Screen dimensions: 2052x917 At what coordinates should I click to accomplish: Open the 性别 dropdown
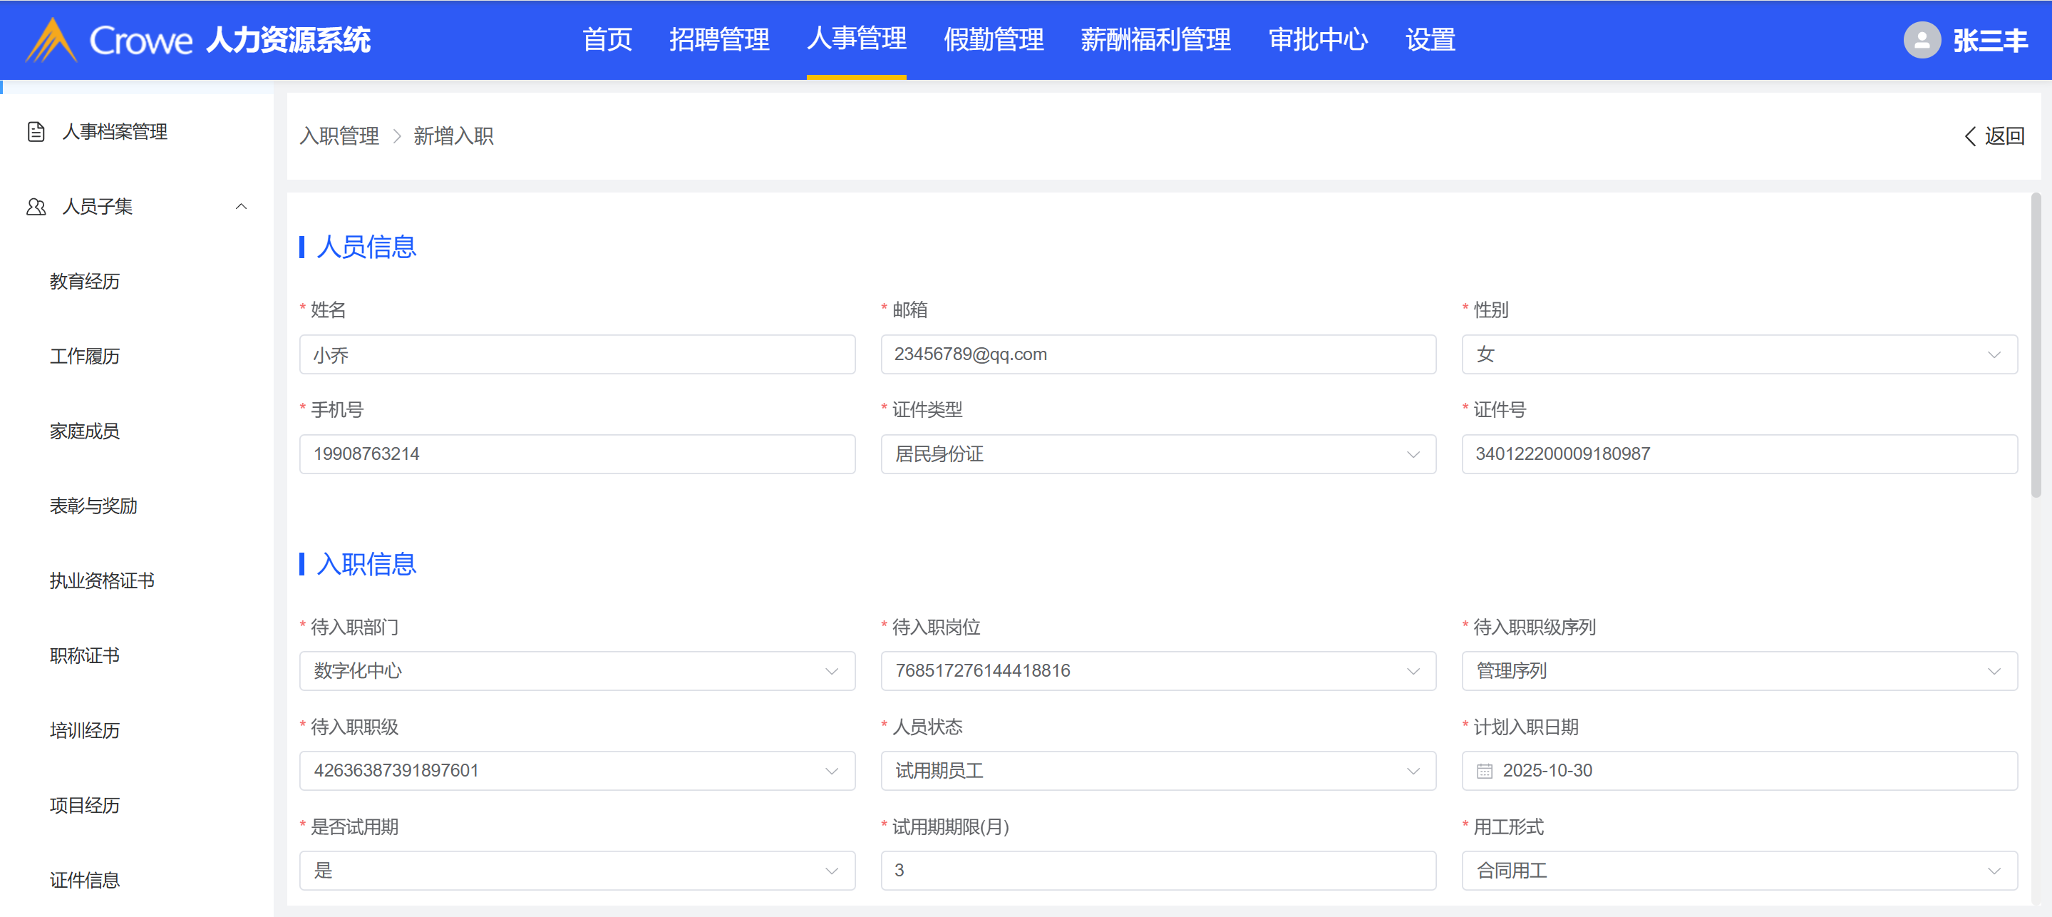(1738, 354)
